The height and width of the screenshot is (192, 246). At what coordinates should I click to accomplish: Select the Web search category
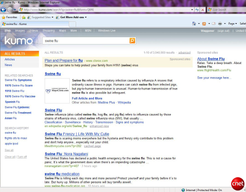click(8, 31)
